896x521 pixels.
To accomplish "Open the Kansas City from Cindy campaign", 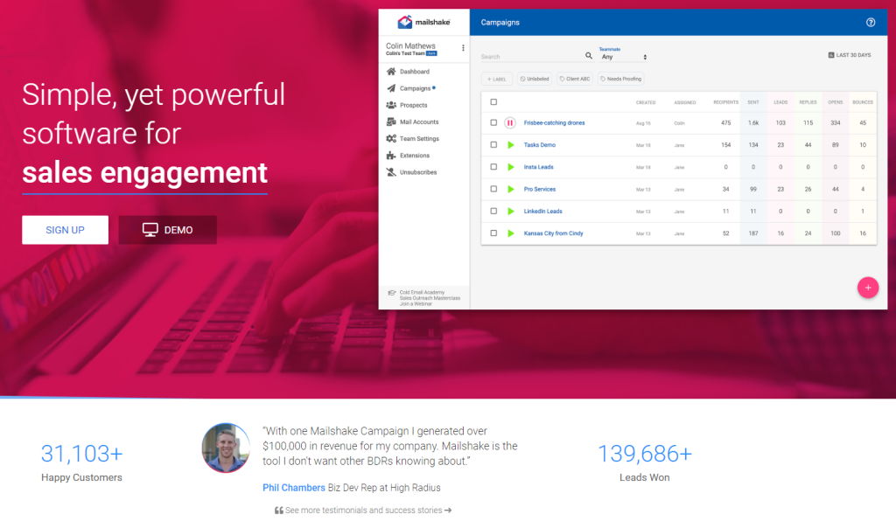I will (x=553, y=233).
